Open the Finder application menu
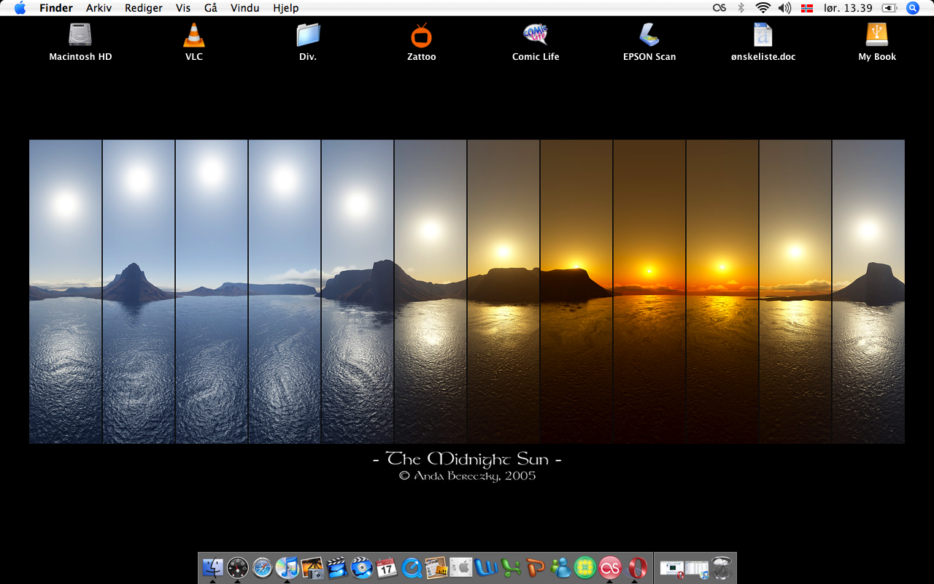934x584 pixels. (x=56, y=8)
